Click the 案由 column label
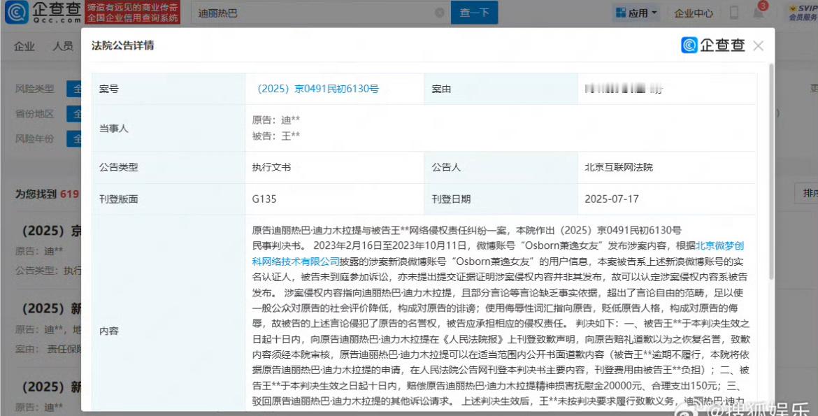818x416 pixels. (x=441, y=89)
